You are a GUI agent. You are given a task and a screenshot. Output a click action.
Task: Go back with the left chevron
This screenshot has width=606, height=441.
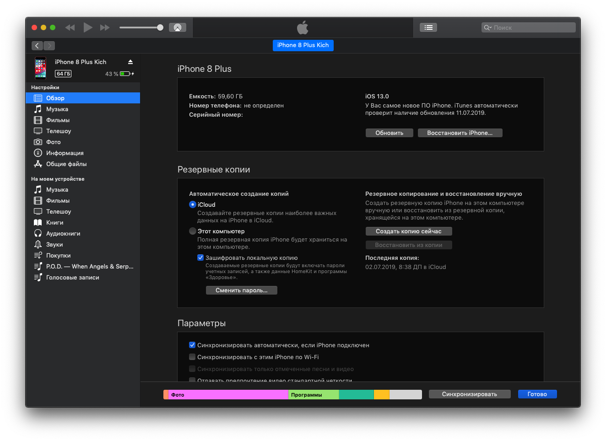pyautogui.click(x=37, y=46)
